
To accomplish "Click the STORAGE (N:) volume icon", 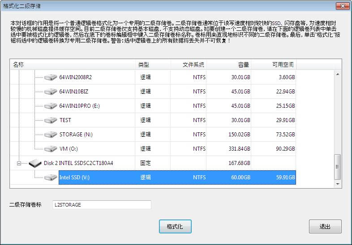I will pyautogui.click(x=51, y=135).
